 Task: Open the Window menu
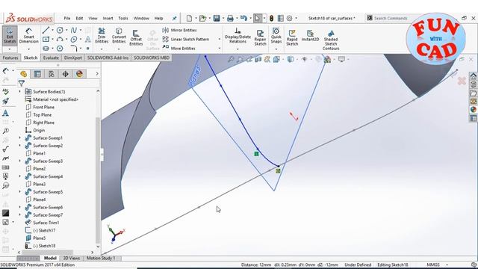coord(141,18)
